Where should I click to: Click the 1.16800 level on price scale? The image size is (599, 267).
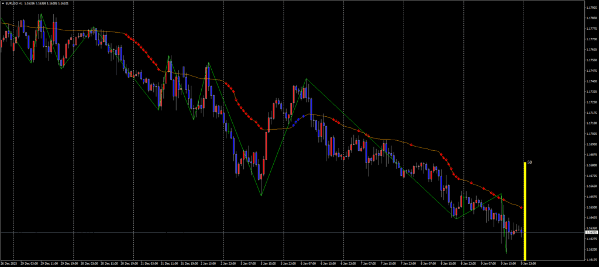tap(591, 165)
